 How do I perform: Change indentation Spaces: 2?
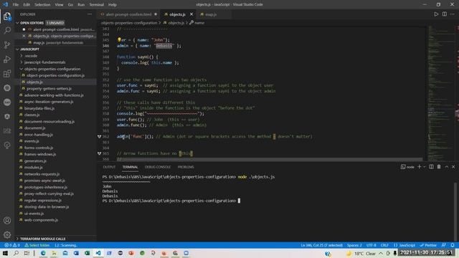tap(354, 245)
